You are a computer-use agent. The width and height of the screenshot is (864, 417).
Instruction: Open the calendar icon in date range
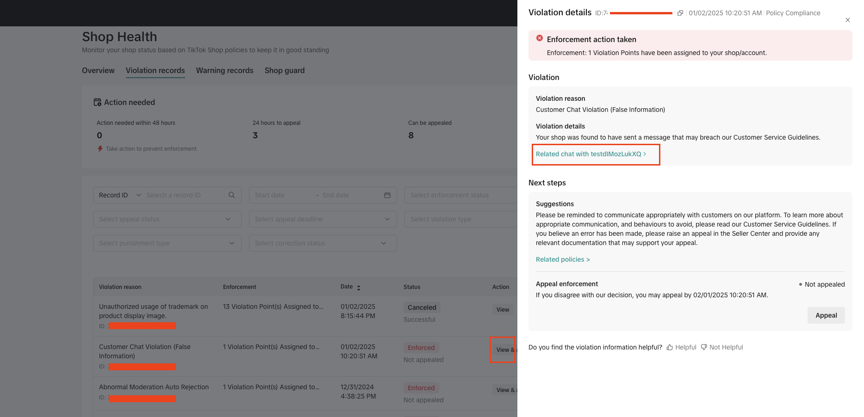click(387, 195)
